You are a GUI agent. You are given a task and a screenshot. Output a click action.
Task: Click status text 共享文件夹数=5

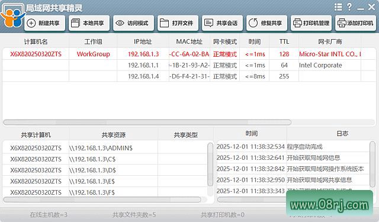click(x=134, y=214)
